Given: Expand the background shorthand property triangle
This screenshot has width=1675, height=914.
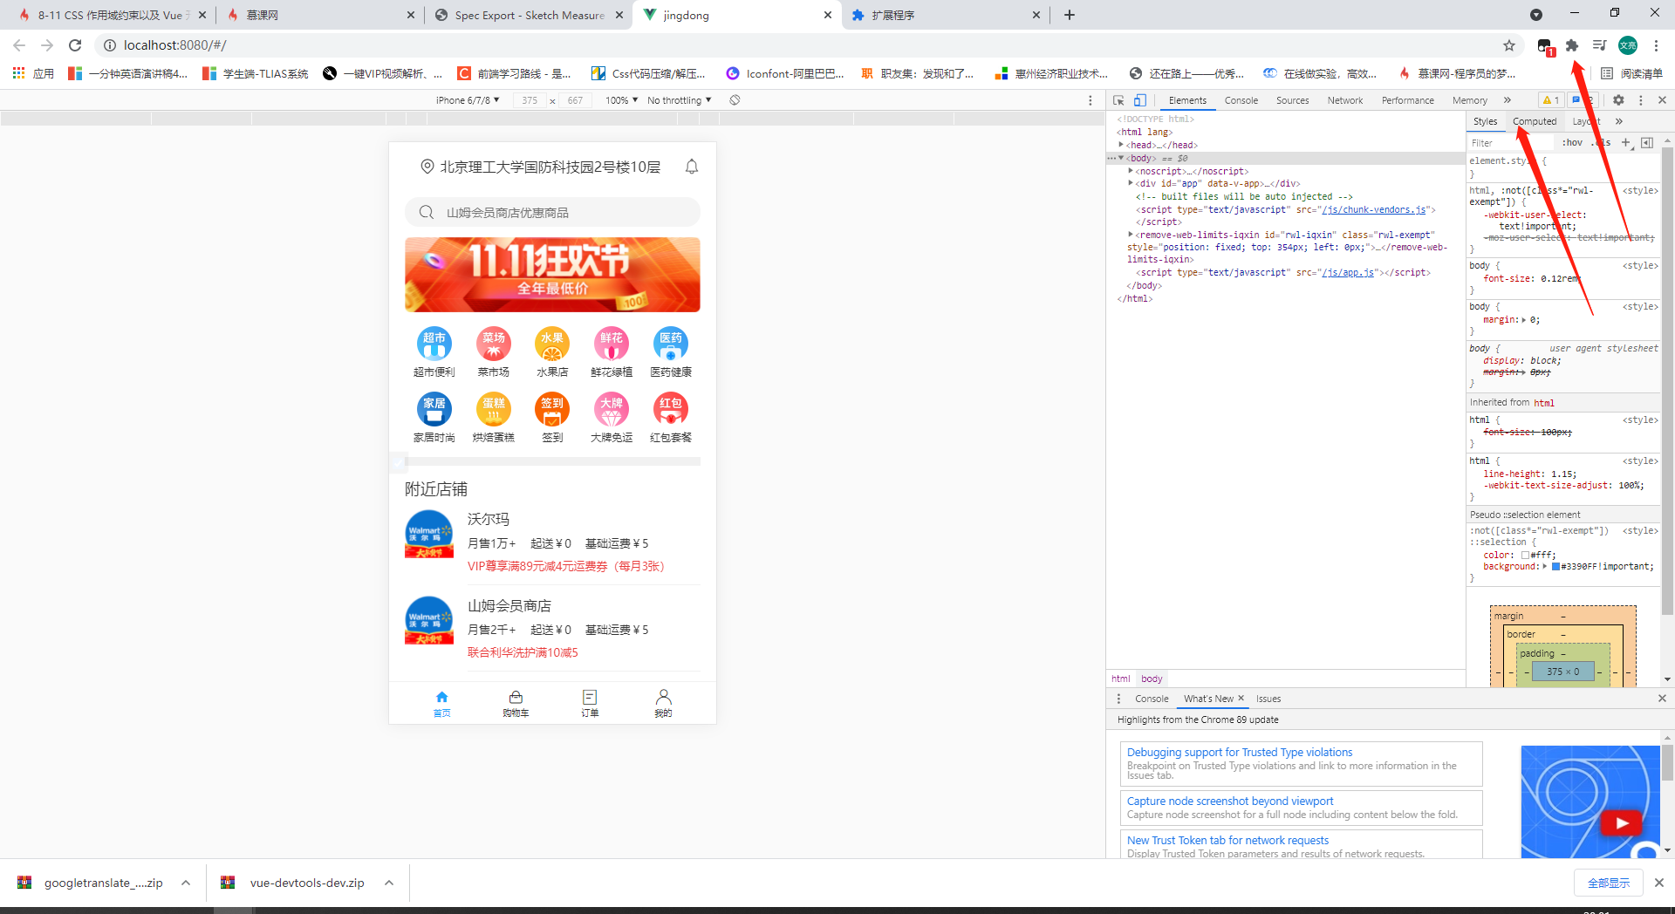Looking at the screenshot, I should click(x=1545, y=566).
